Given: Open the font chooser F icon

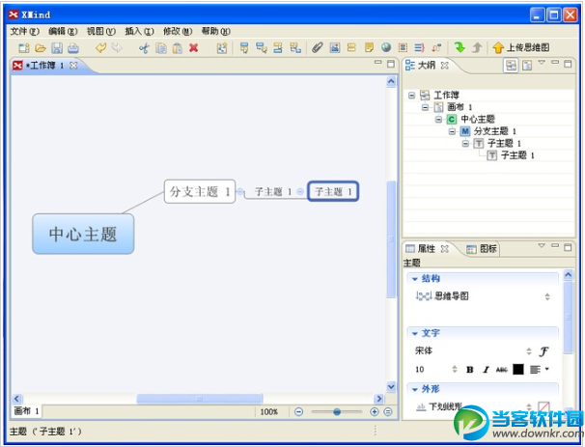Looking at the screenshot, I should click(543, 351).
